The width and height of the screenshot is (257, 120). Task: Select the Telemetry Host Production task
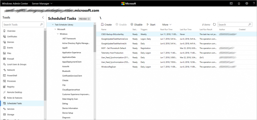click(x=176, y=53)
